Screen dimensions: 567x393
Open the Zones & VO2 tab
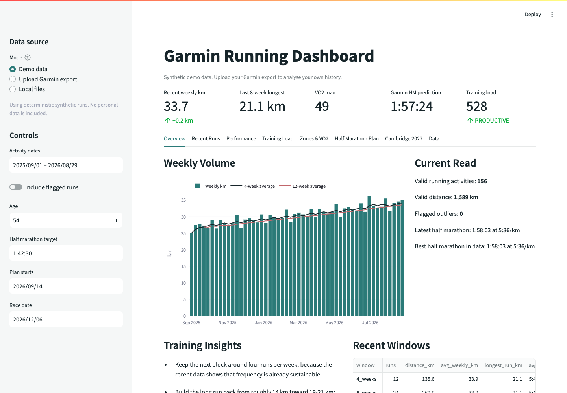314,138
